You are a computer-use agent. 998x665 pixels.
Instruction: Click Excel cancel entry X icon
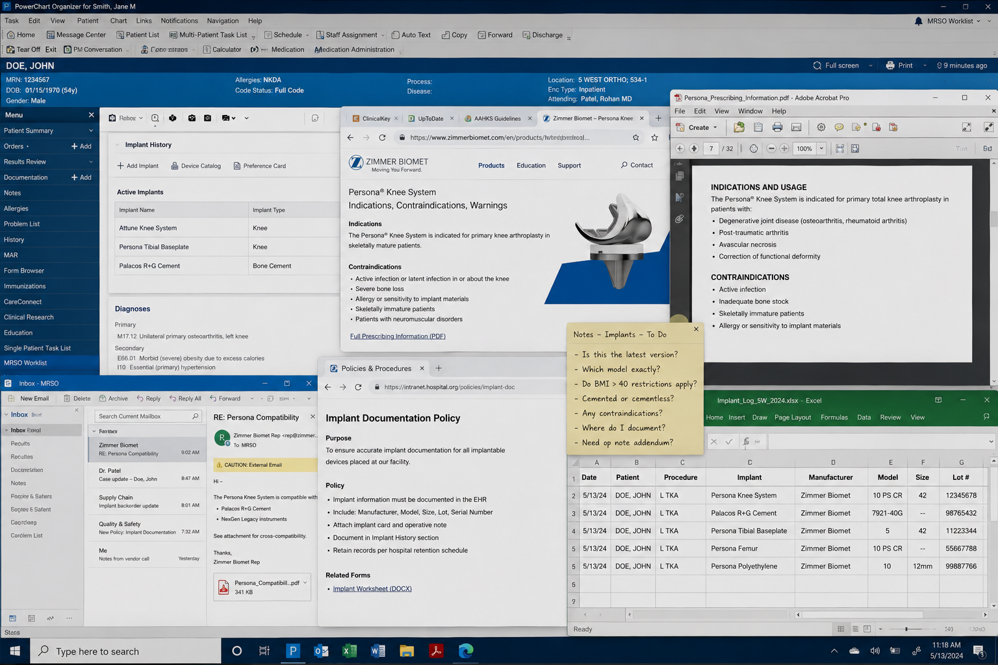713,442
